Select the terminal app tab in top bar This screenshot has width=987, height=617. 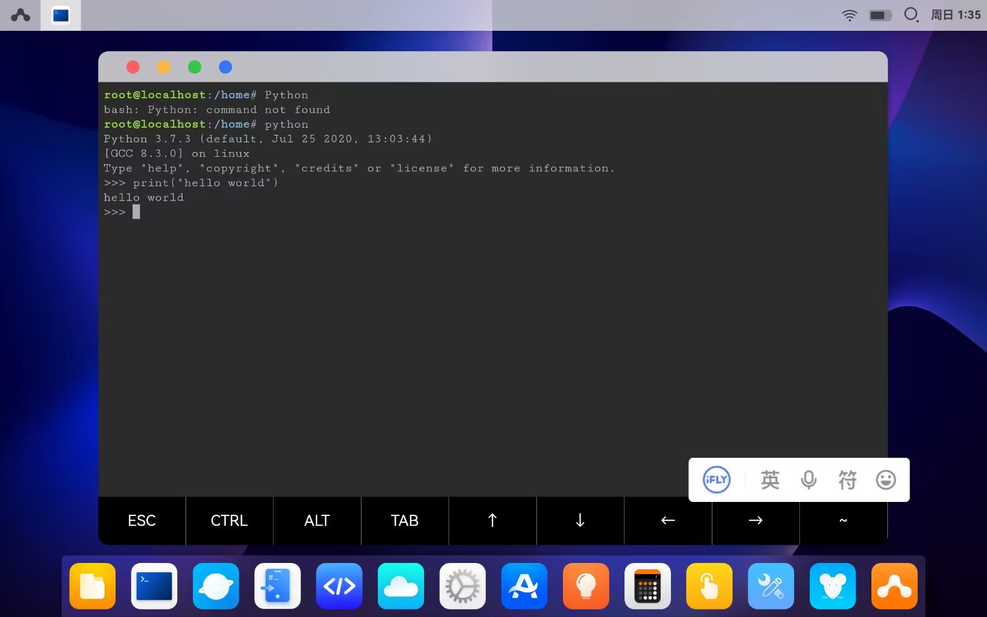coord(60,15)
